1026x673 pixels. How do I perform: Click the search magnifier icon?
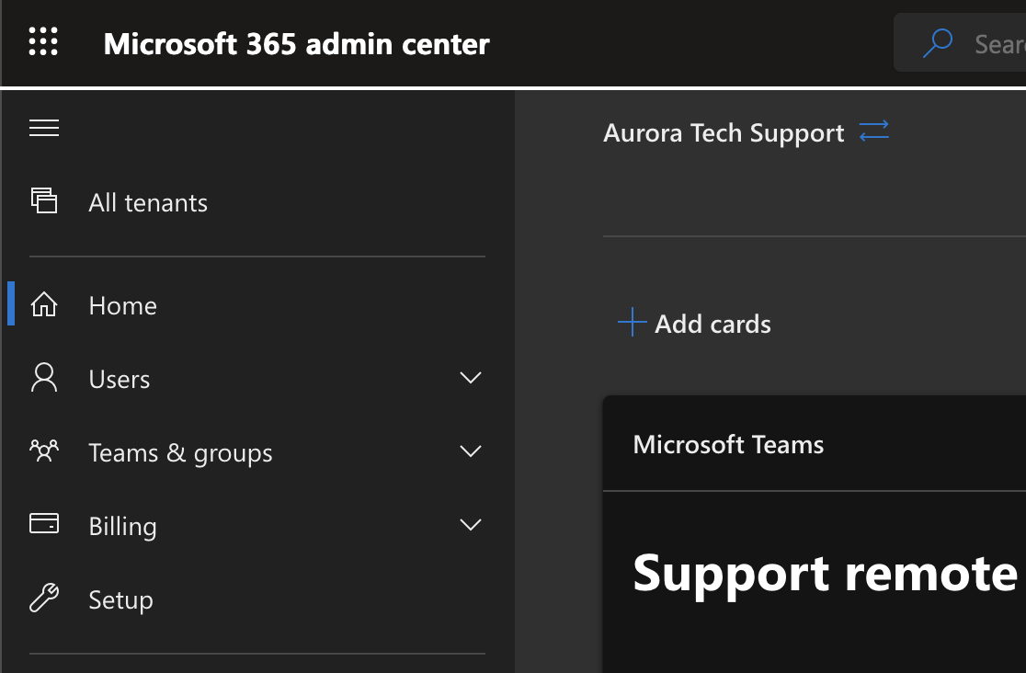click(x=938, y=43)
